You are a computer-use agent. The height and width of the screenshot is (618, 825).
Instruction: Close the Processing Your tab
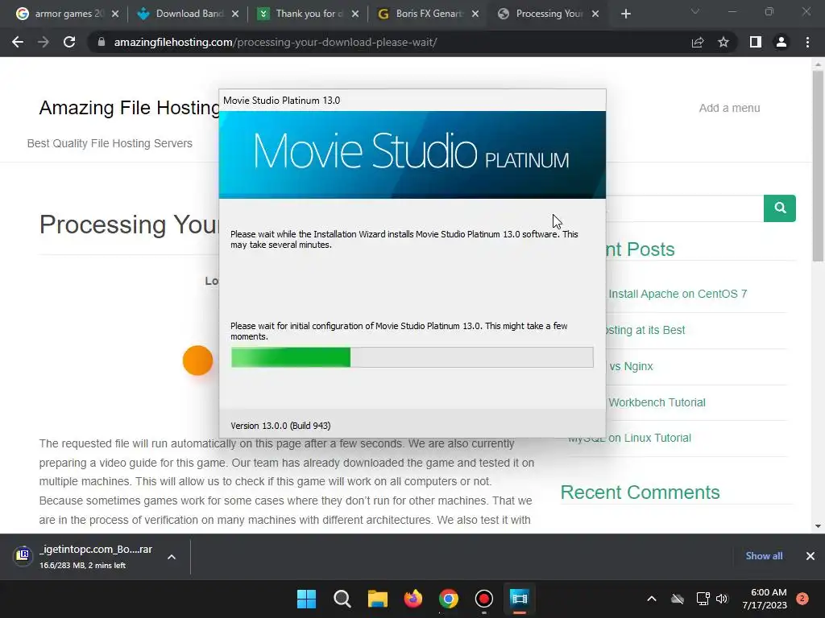point(595,14)
